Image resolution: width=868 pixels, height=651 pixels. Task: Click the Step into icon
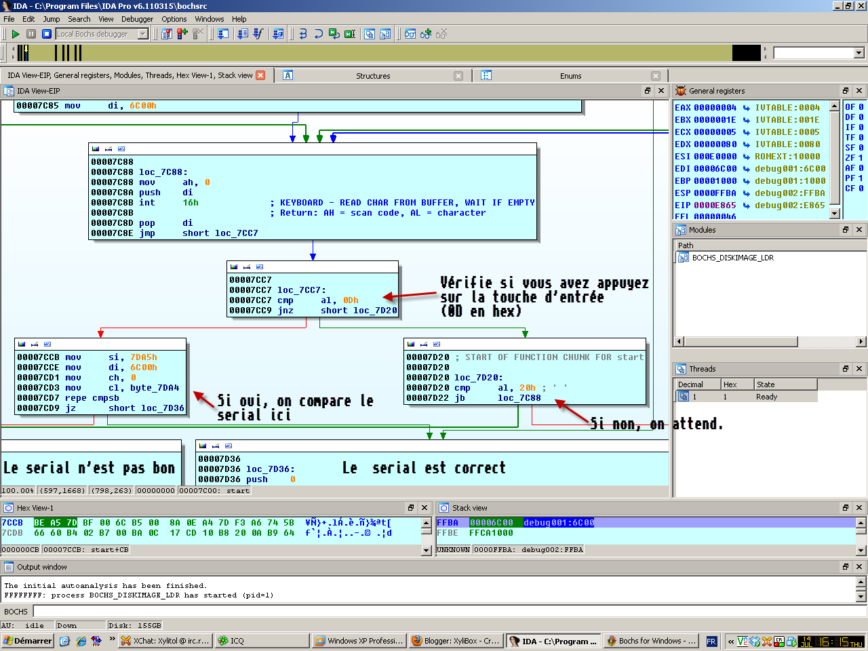click(303, 34)
